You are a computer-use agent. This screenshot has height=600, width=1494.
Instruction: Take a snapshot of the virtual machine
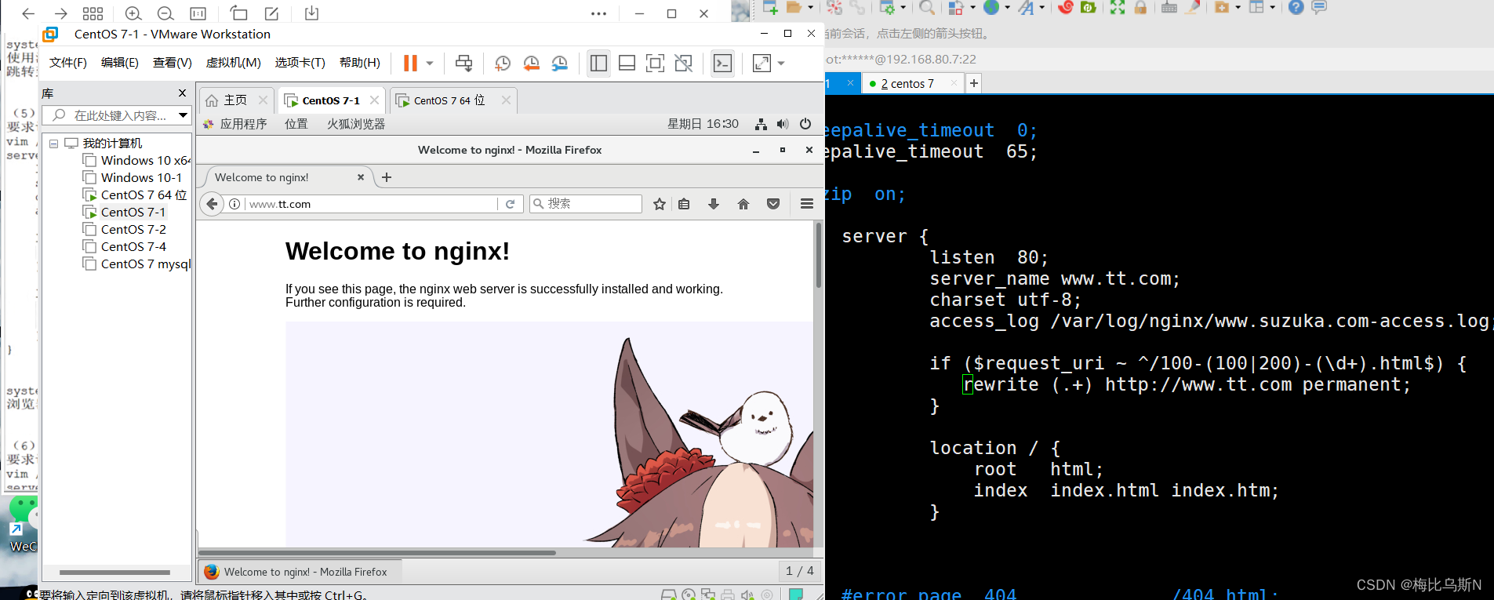(x=503, y=63)
